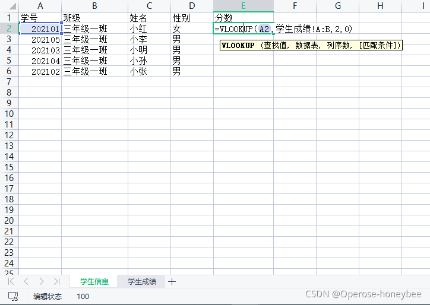Click [匹配条件] argument in VLOOKUP tooltip
The image size is (430, 305).
coord(378,45)
